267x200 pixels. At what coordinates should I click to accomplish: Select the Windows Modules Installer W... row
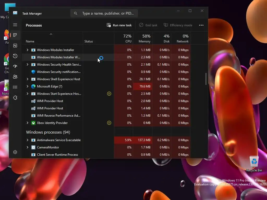click(x=106, y=57)
